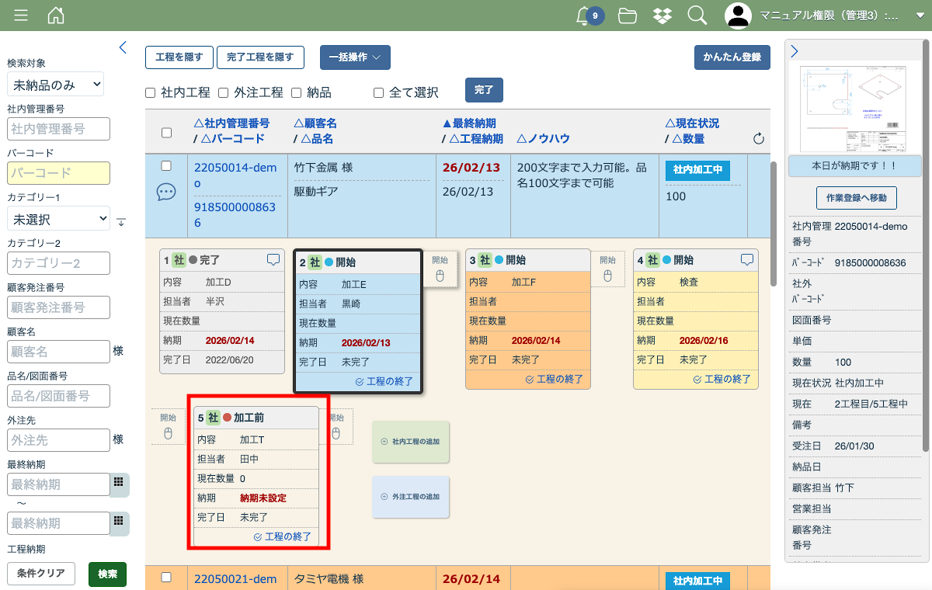
Task: Open the Dropbox icon in header
Action: (662, 15)
